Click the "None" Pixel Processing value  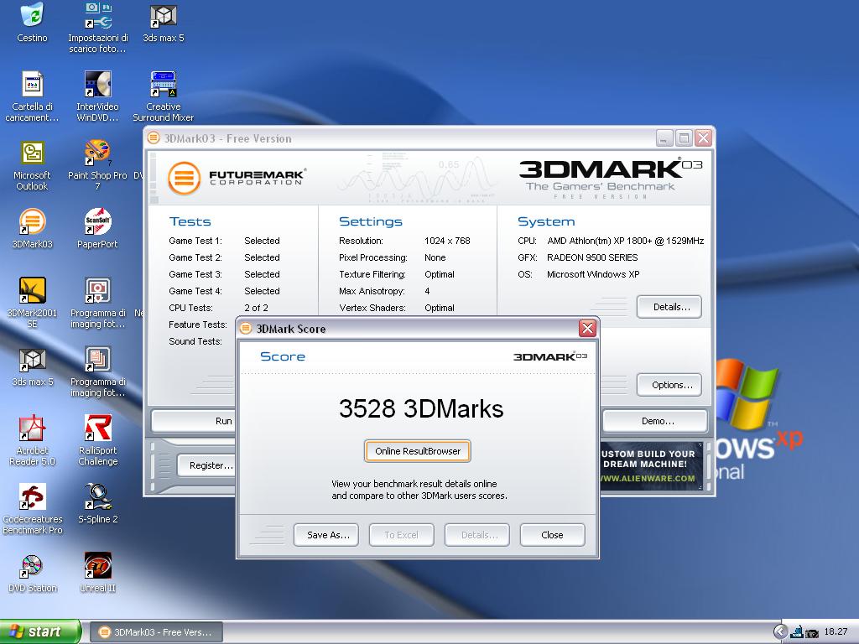tap(435, 257)
